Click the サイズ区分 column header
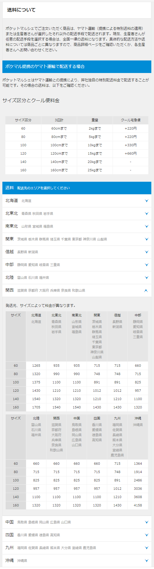Viewport: 154px width, 569px height. (23, 120)
